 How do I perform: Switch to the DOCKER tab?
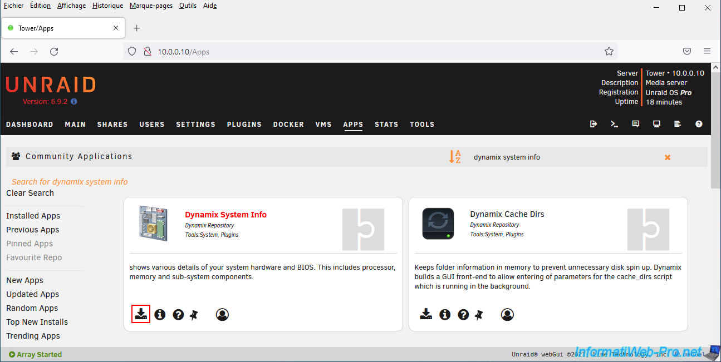(288, 125)
